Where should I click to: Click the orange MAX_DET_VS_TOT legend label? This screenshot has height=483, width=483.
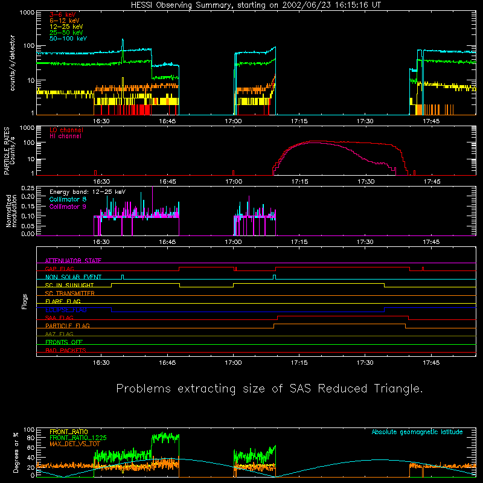point(75,444)
